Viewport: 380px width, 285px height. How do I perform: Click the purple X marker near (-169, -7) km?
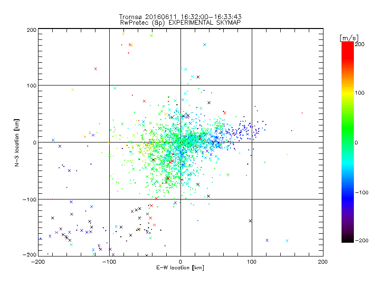[60, 146]
